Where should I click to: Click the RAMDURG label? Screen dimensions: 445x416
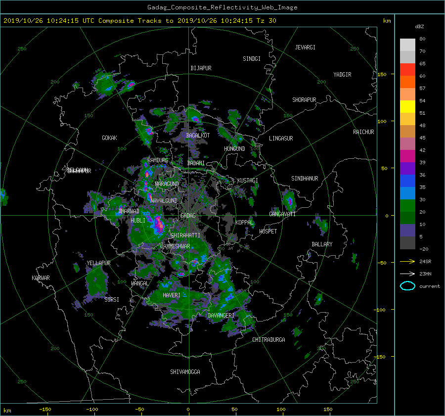(158, 160)
